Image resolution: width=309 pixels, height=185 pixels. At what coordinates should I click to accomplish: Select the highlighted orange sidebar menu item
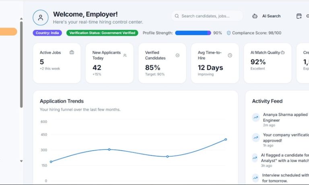[x=8, y=31]
